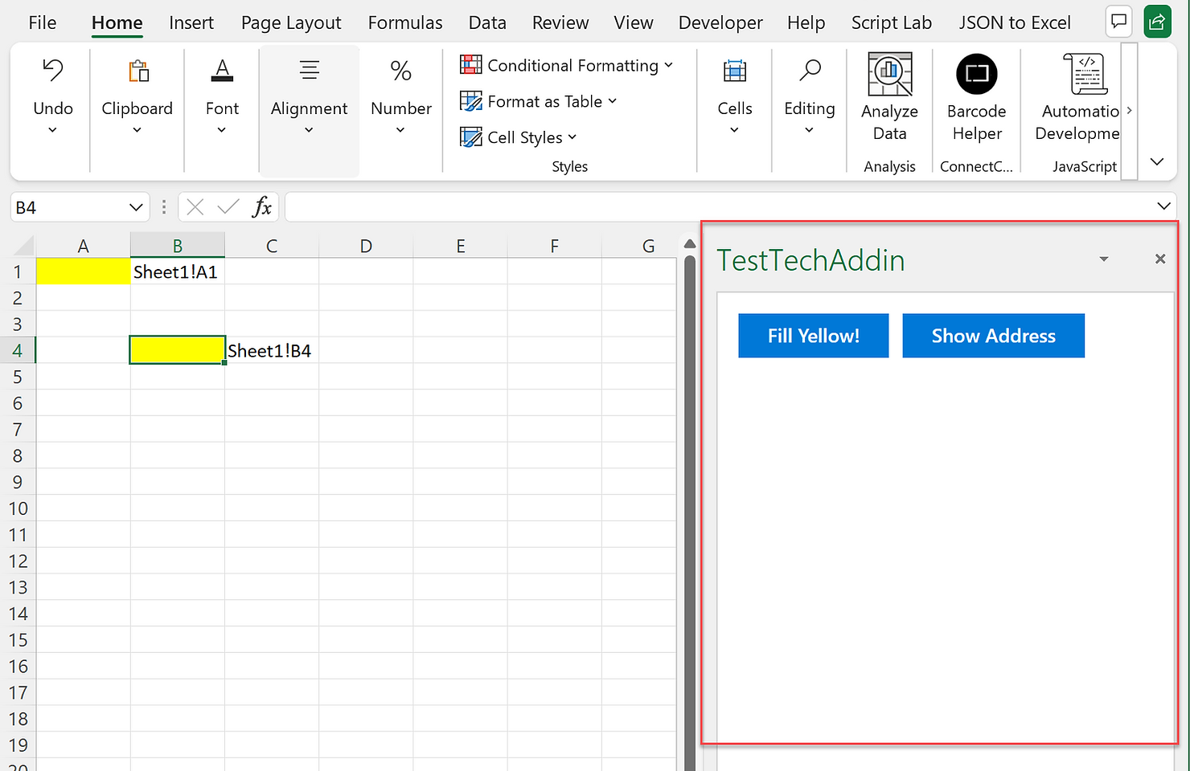Screen dimensions: 1190x771
Task: Close the TestTechAddin task pane
Action: (x=1160, y=259)
